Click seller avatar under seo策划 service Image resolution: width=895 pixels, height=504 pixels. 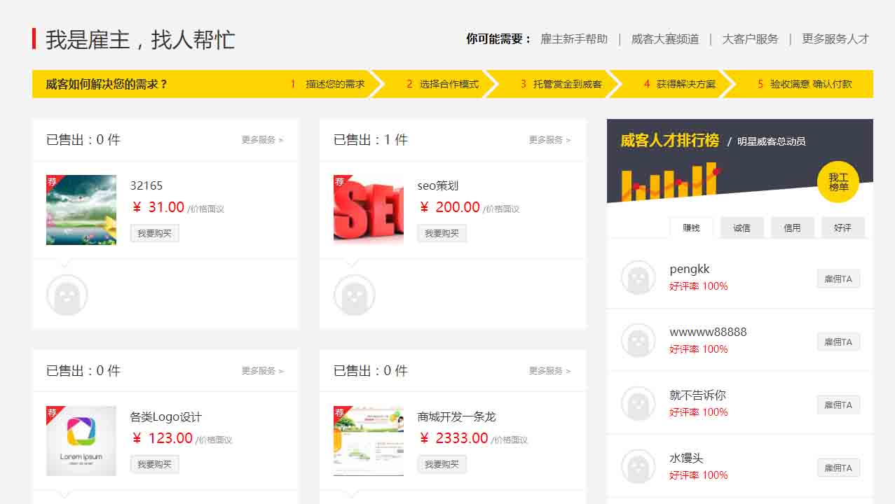tap(355, 295)
